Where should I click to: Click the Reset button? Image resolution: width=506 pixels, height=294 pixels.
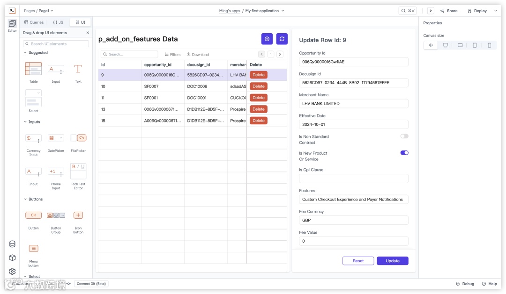[x=358, y=261]
